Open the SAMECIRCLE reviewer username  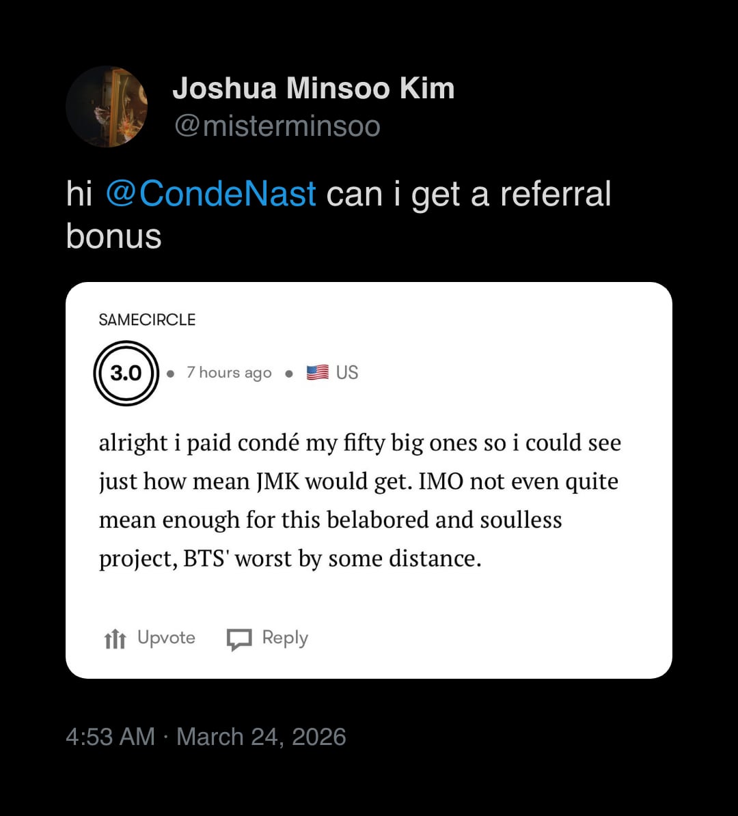point(147,320)
